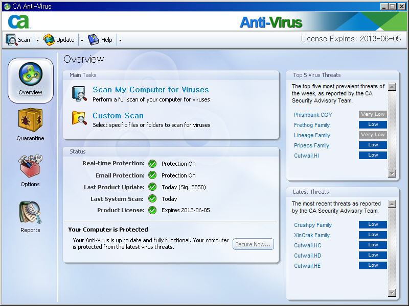Click the Scan toolbar label
This screenshot has height=306, width=409.
click(x=24, y=40)
